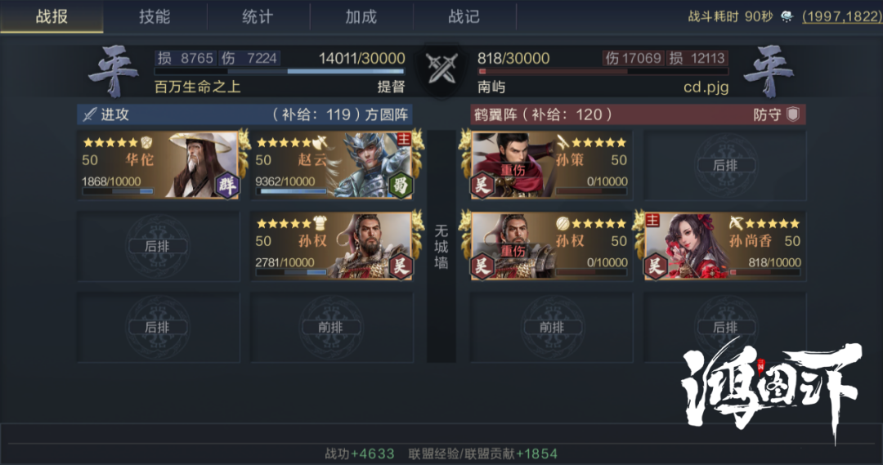Select the 孙策 hero card
The image size is (883, 465).
tap(551, 166)
